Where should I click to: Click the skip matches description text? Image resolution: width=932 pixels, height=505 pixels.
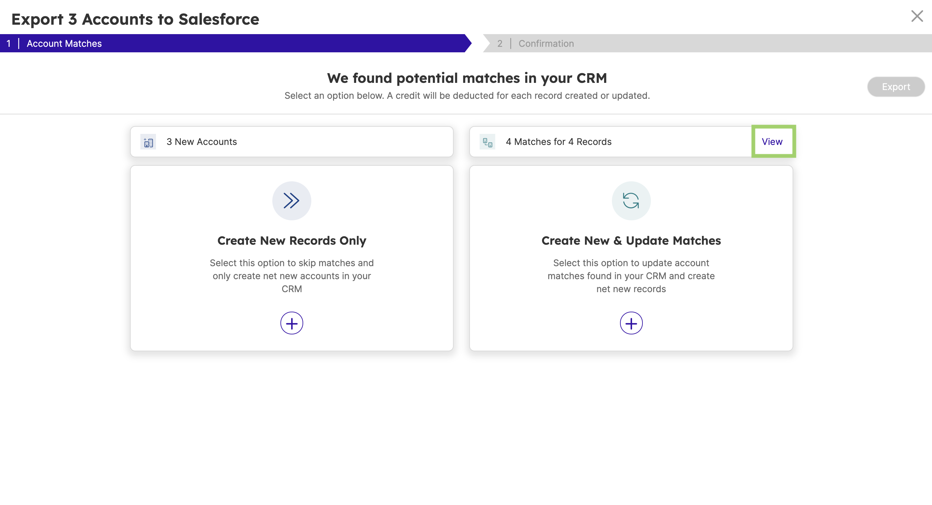pos(291,276)
